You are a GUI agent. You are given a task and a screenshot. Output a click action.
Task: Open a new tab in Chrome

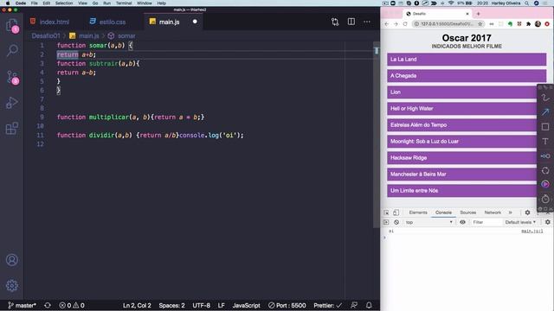479,14
